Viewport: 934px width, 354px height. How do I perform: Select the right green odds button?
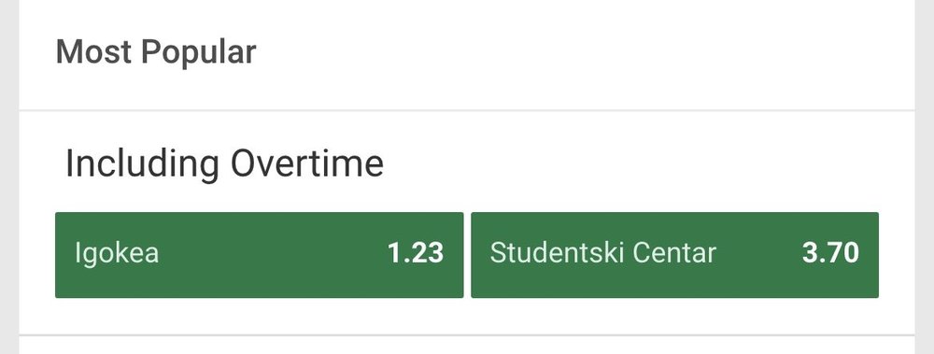(x=675, y=254)
